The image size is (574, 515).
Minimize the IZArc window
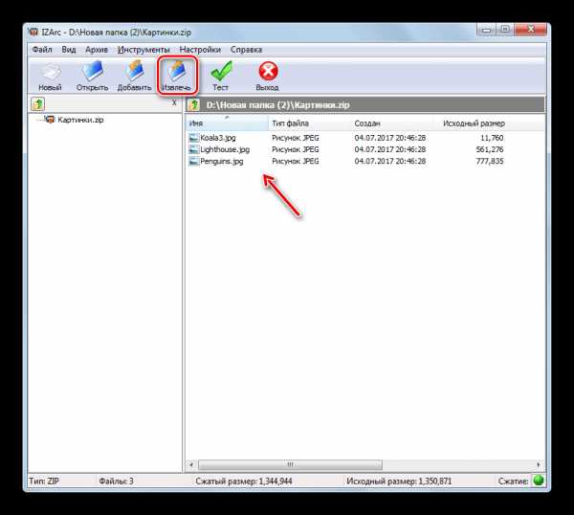tap(487, 30)
